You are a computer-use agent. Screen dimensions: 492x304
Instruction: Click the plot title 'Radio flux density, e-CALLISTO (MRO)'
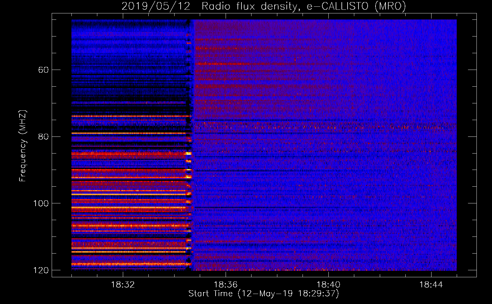(x=304, y=6)
